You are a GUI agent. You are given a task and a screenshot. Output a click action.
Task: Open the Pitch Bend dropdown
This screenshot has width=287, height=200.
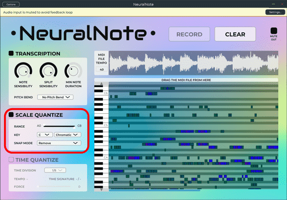point(55,97)
